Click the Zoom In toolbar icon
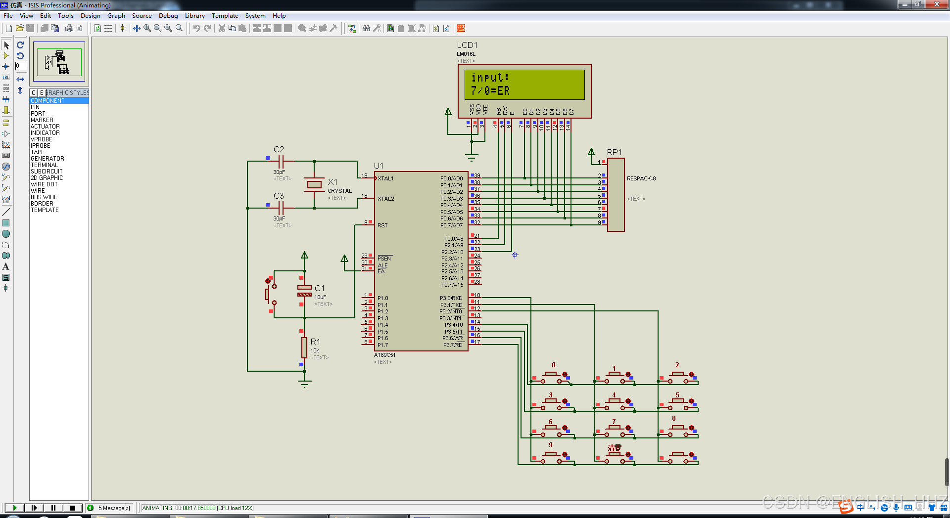Screen dimensions: 950x518 pyautogui.click(x=147, y=28)
